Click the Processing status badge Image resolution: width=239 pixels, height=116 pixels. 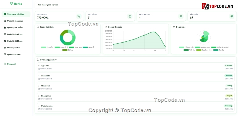pyautogui.click(x=228, y=106)
